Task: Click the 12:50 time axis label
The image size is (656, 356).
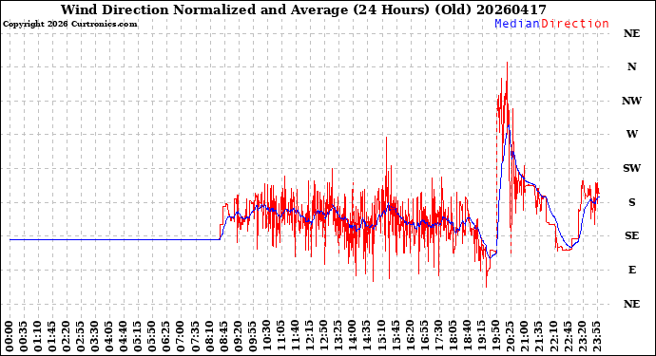Action: (324, 336)
